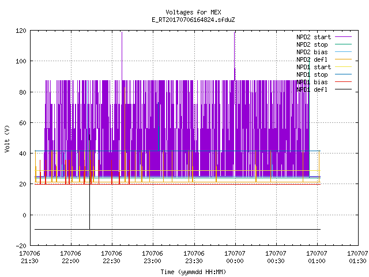Click the y-axis tick label -20
This screenshot has width=369, height=277.
[x=21, y=246]
